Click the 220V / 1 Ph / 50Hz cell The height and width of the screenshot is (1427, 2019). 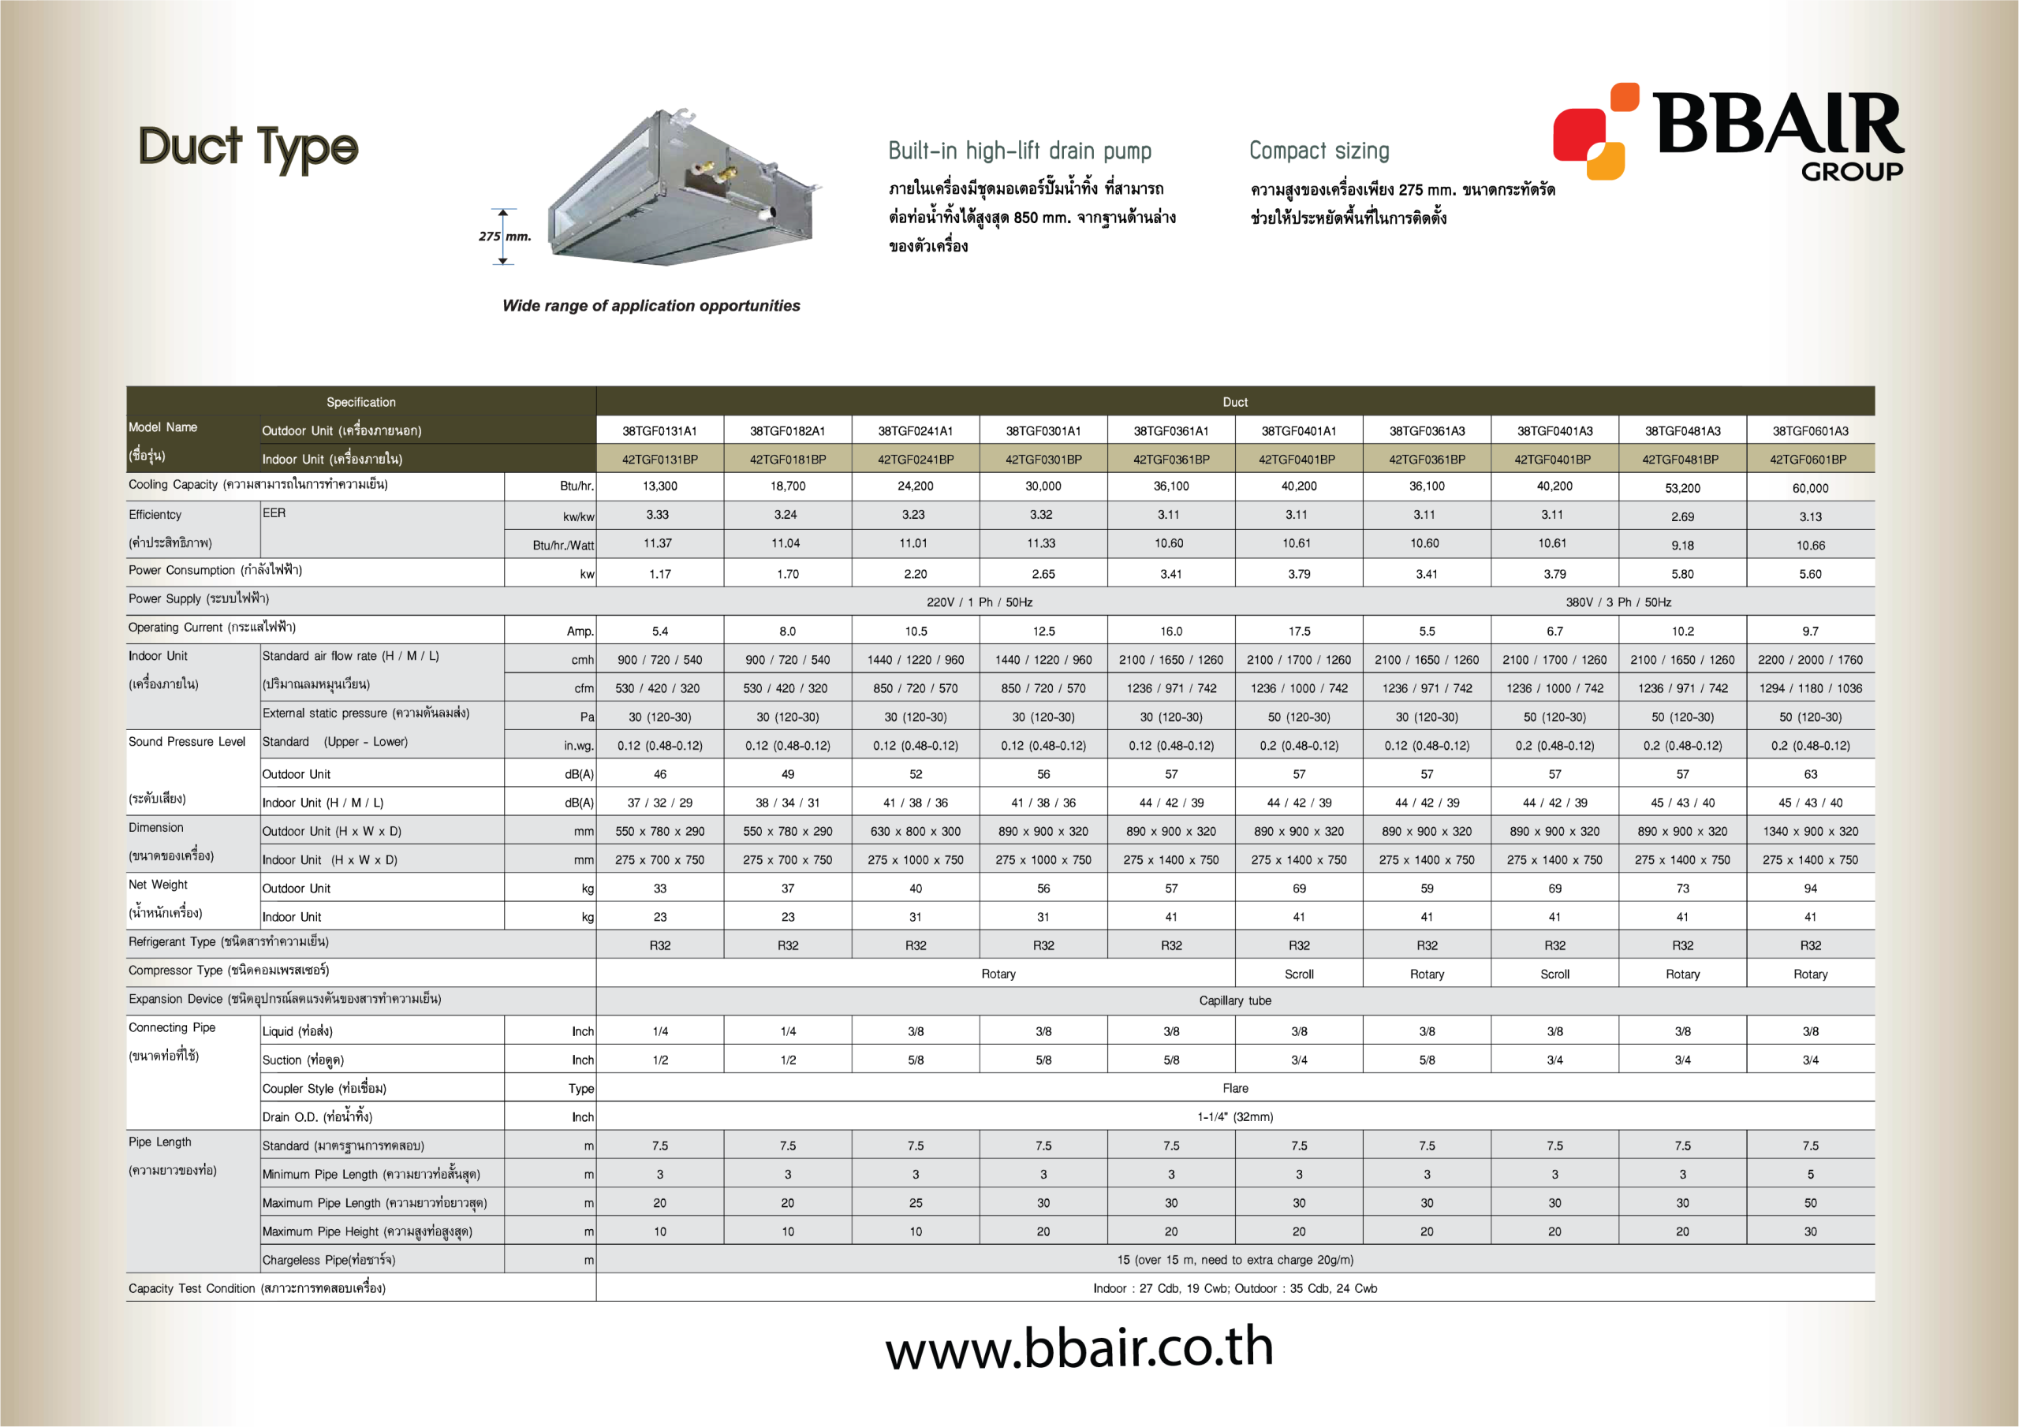[979, 602]
